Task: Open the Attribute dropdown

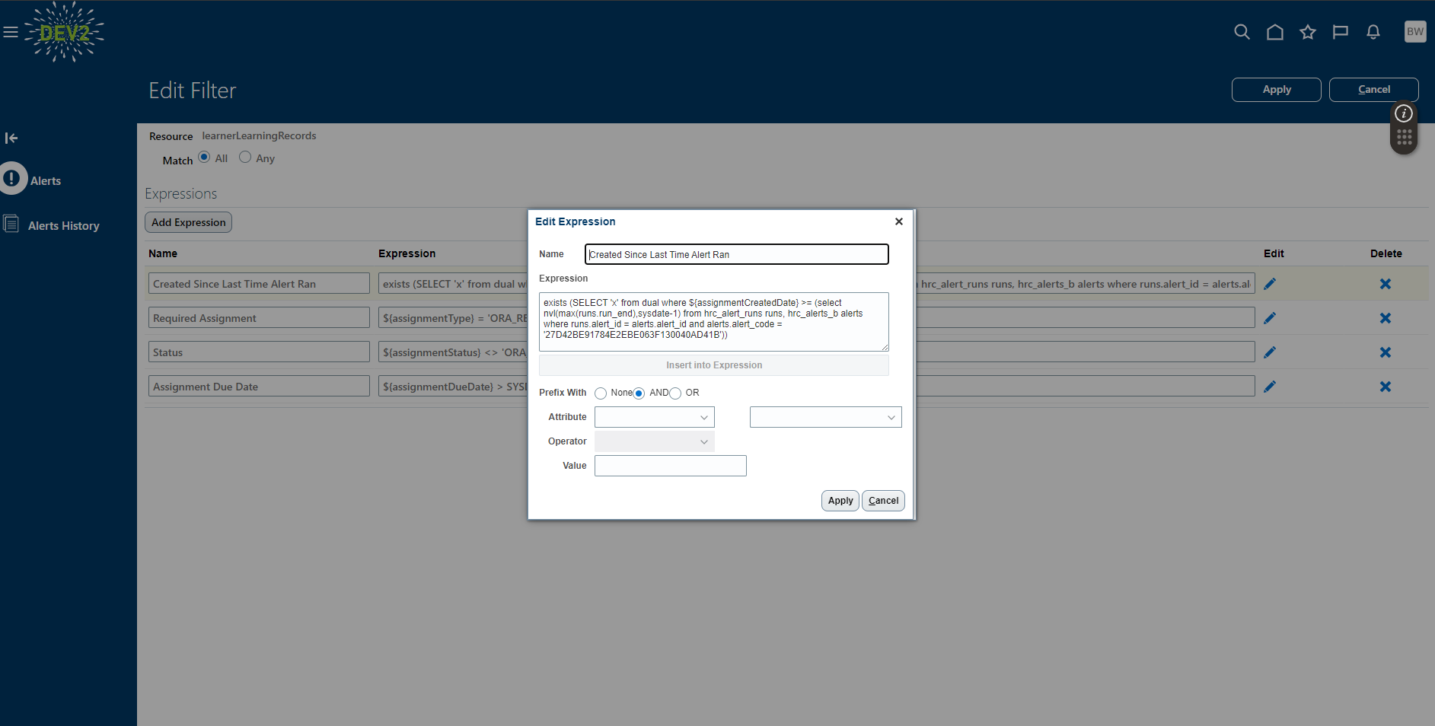Action: 655,417
